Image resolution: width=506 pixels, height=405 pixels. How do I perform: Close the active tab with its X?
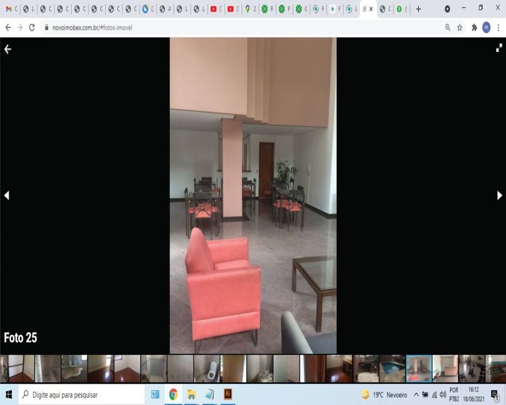point(371,9)
